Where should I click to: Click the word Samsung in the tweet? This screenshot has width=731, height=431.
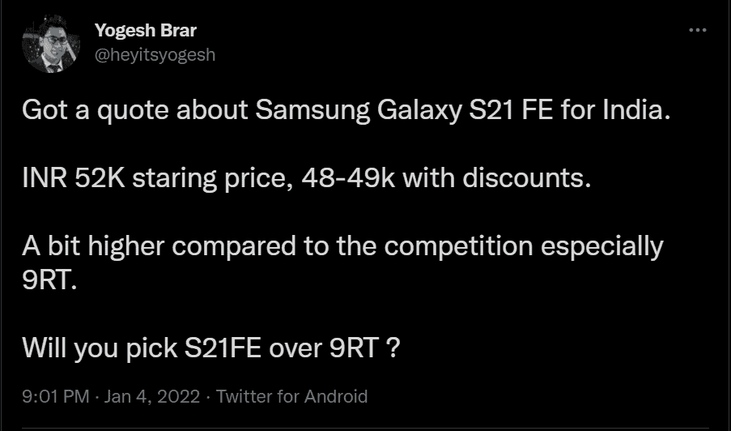click(312, 111)
